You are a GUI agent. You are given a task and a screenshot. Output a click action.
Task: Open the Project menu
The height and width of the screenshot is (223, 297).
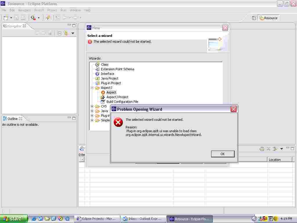click(x=52, y=10)
